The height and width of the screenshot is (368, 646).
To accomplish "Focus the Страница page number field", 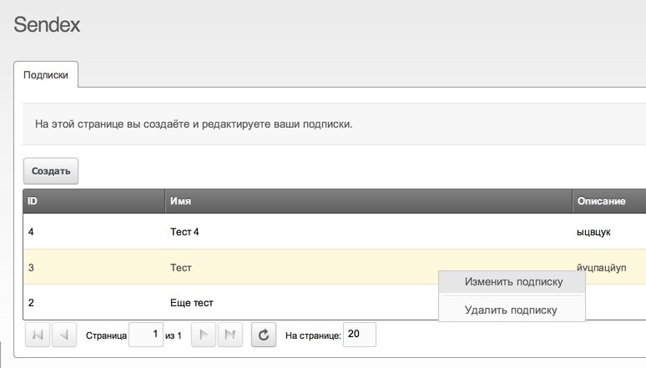I will coord(146,335).
